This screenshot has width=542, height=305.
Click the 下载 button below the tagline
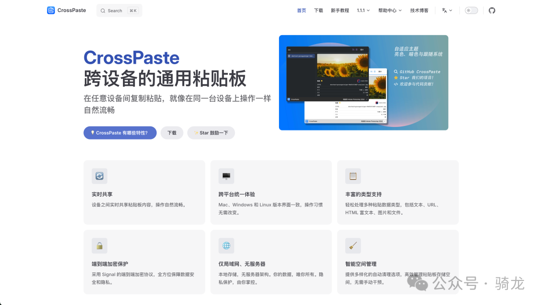pos(172,133)
